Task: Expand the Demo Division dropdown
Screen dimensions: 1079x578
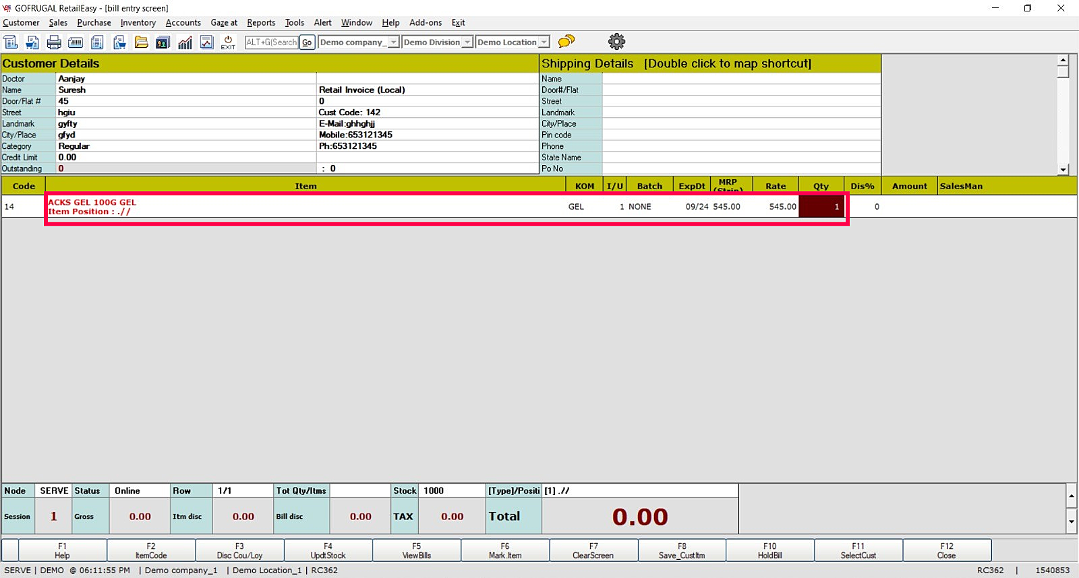Action: 467,42
